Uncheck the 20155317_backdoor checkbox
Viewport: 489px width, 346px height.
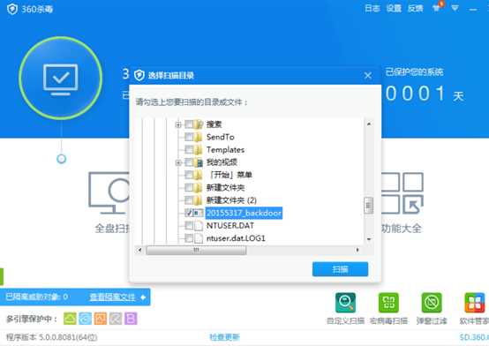(189, 213)
